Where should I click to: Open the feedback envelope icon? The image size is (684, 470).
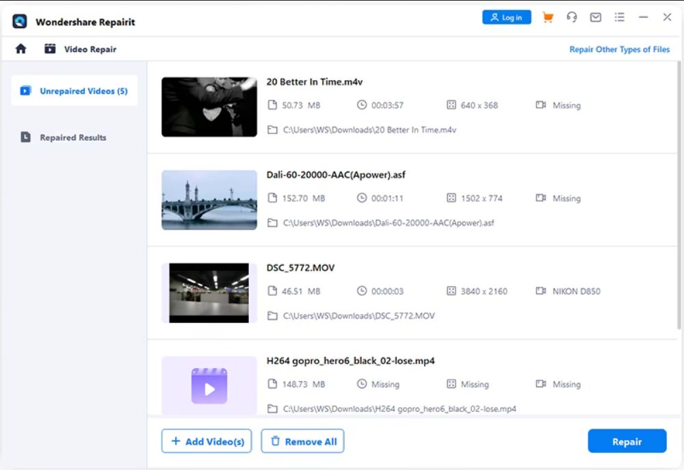[595, 17]
